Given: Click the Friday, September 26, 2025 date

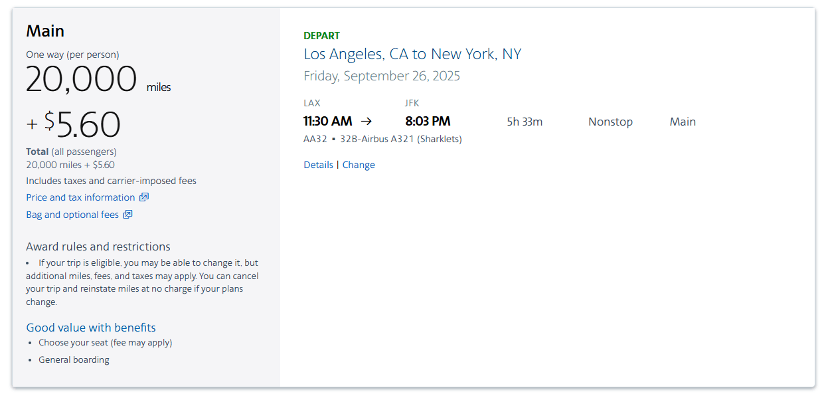Looking at the screenshot, I should (x=382, y=76).
